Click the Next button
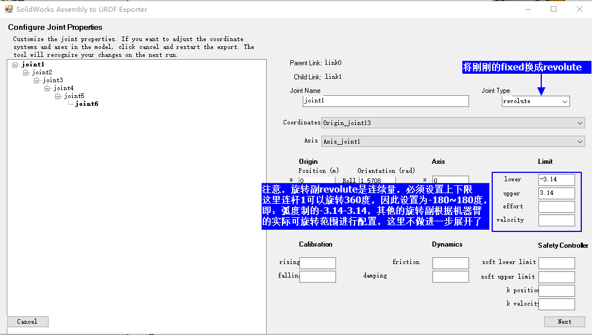Image resolution: width=592 pixels, height=335 pixels. click(x=564, y=322)
